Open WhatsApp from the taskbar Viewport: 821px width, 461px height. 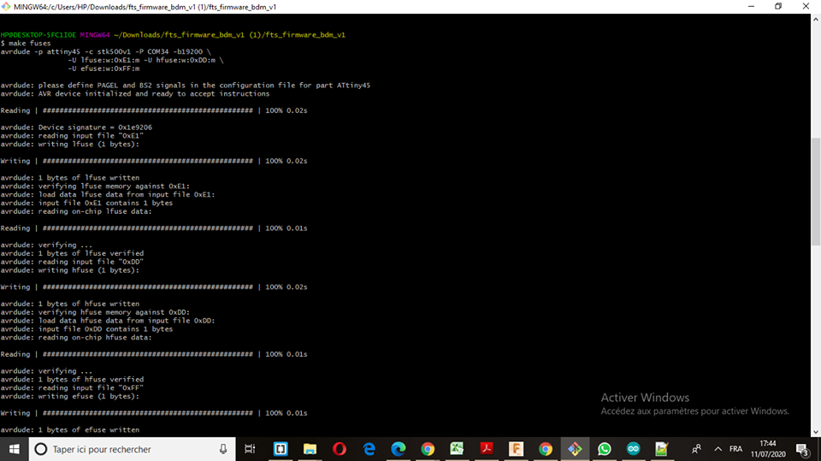click(605, 449)
